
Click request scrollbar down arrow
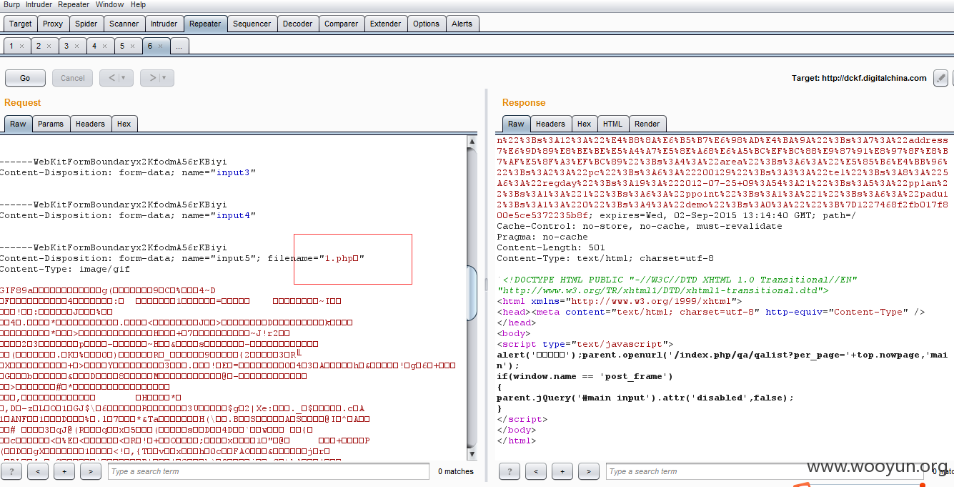tap(472, 454)
